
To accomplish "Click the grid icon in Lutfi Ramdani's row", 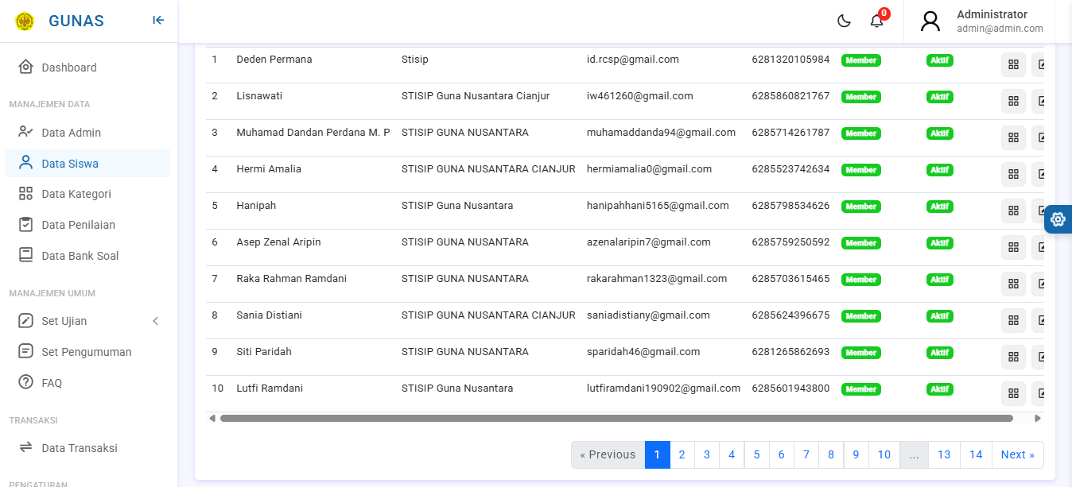I will coord(1013,394).
